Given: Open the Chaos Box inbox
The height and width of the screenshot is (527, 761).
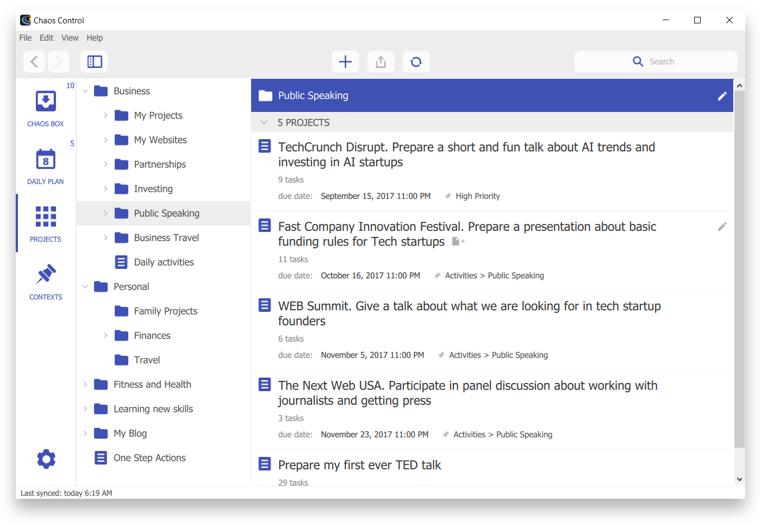Looking at the screenshot, I should [46, 108].
